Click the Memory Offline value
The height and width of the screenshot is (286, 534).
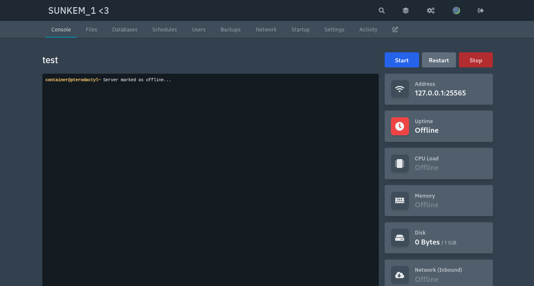click(x=427, y=205)
